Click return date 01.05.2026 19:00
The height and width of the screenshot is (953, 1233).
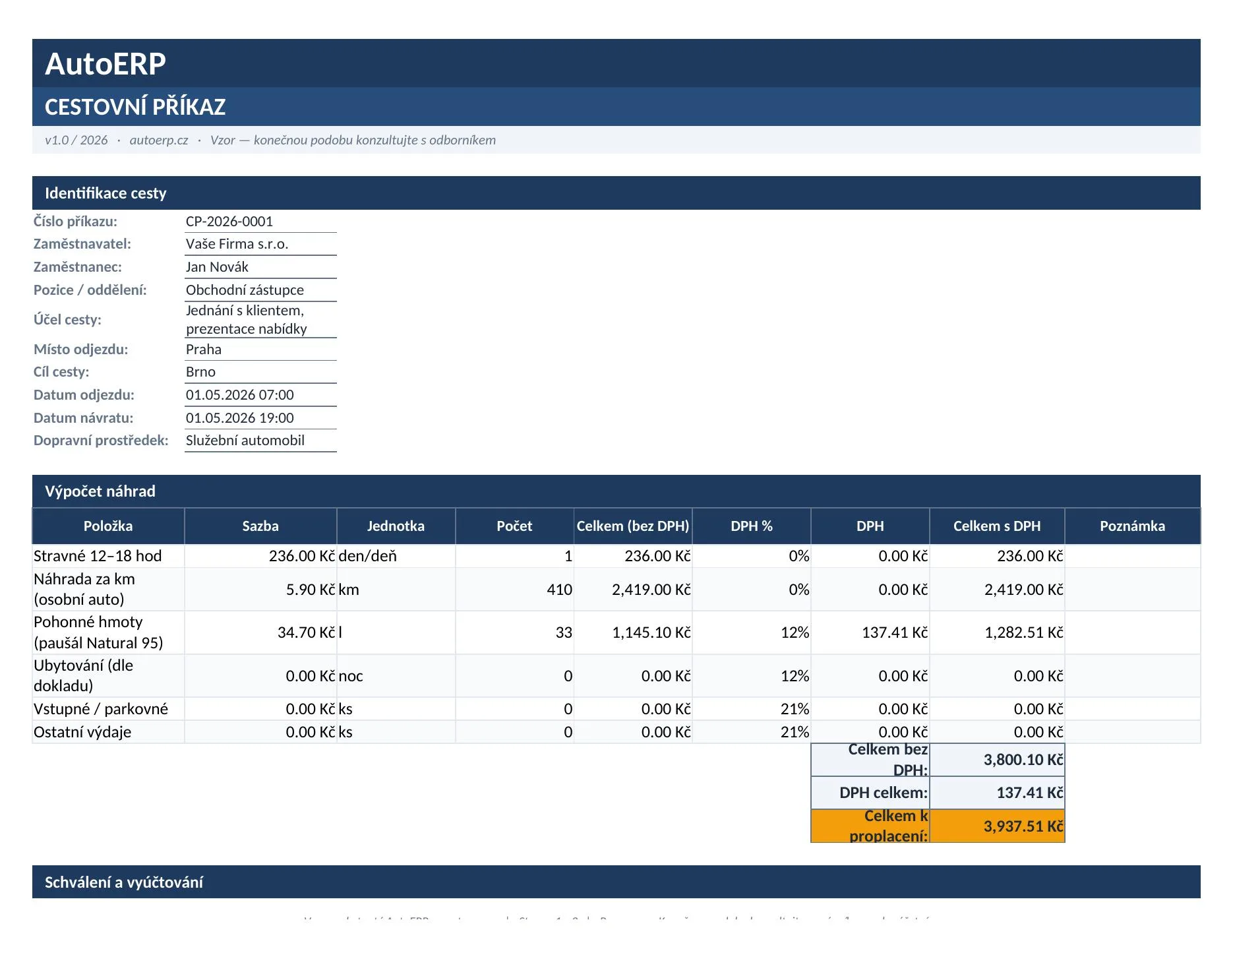click(260, 418)
